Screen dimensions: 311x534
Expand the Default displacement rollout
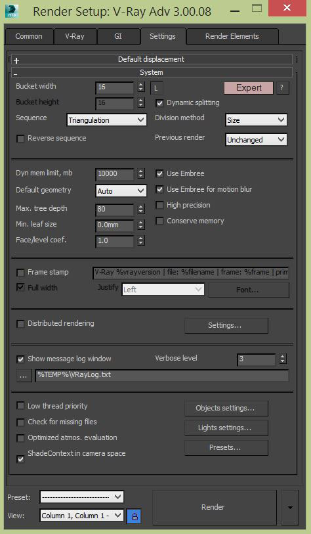pos(152,59)
